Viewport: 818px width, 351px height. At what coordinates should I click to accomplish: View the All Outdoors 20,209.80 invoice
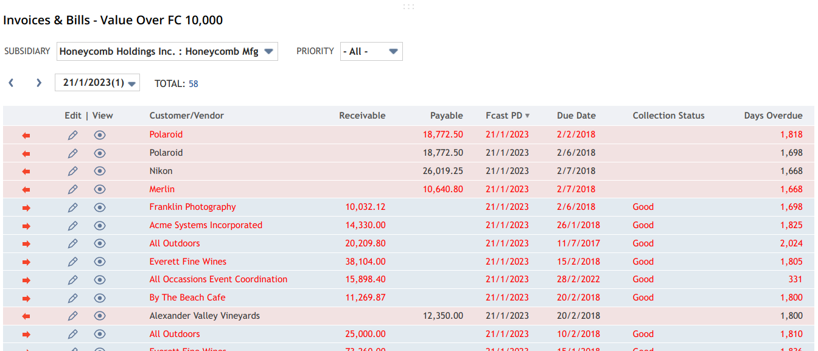point(100,244)
